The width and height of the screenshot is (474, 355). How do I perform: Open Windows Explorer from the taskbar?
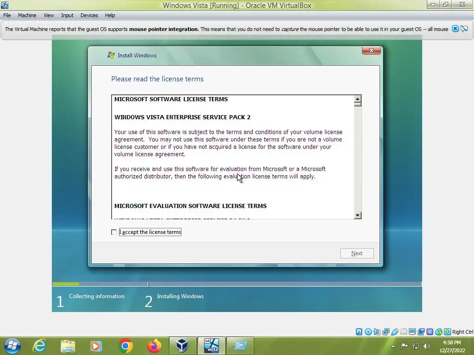tap(68, 346)
